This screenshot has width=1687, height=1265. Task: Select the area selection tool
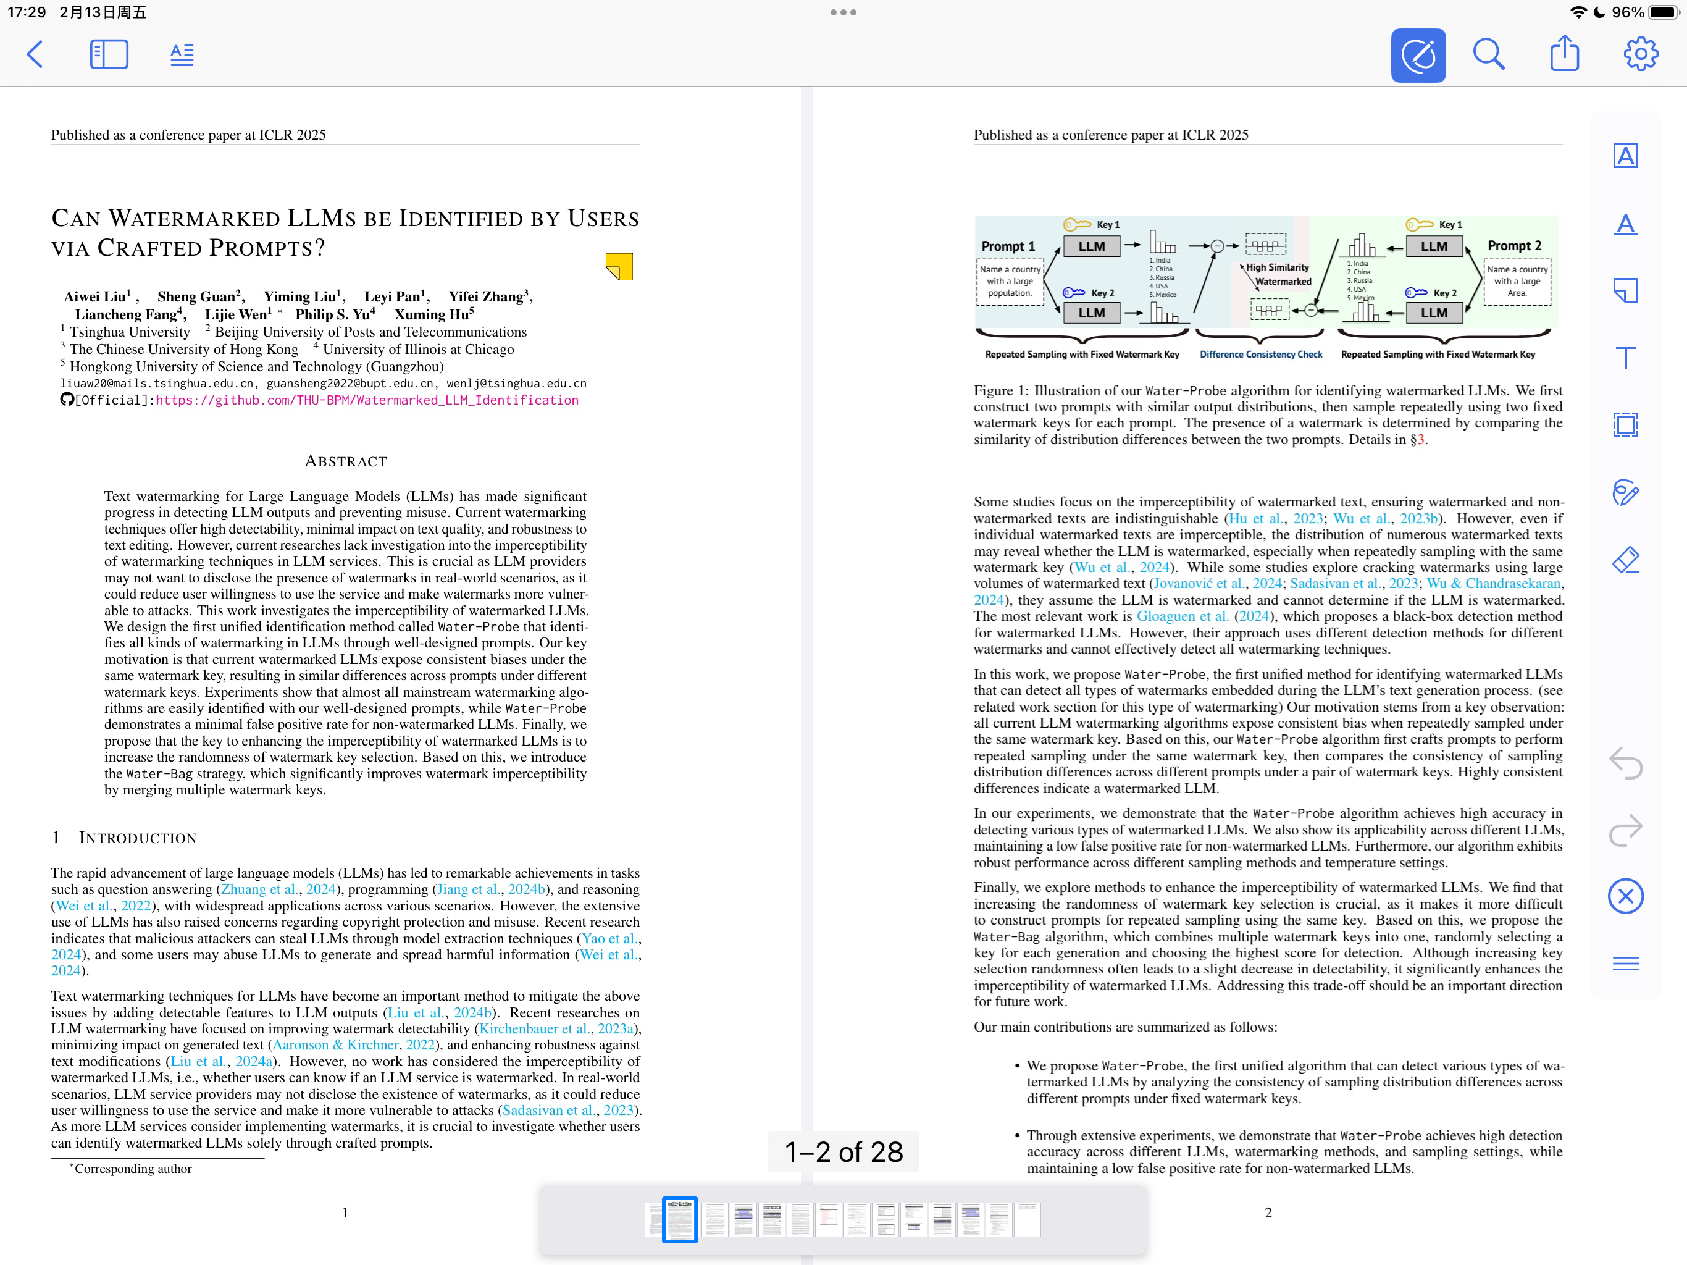[x=1625, y=425]
